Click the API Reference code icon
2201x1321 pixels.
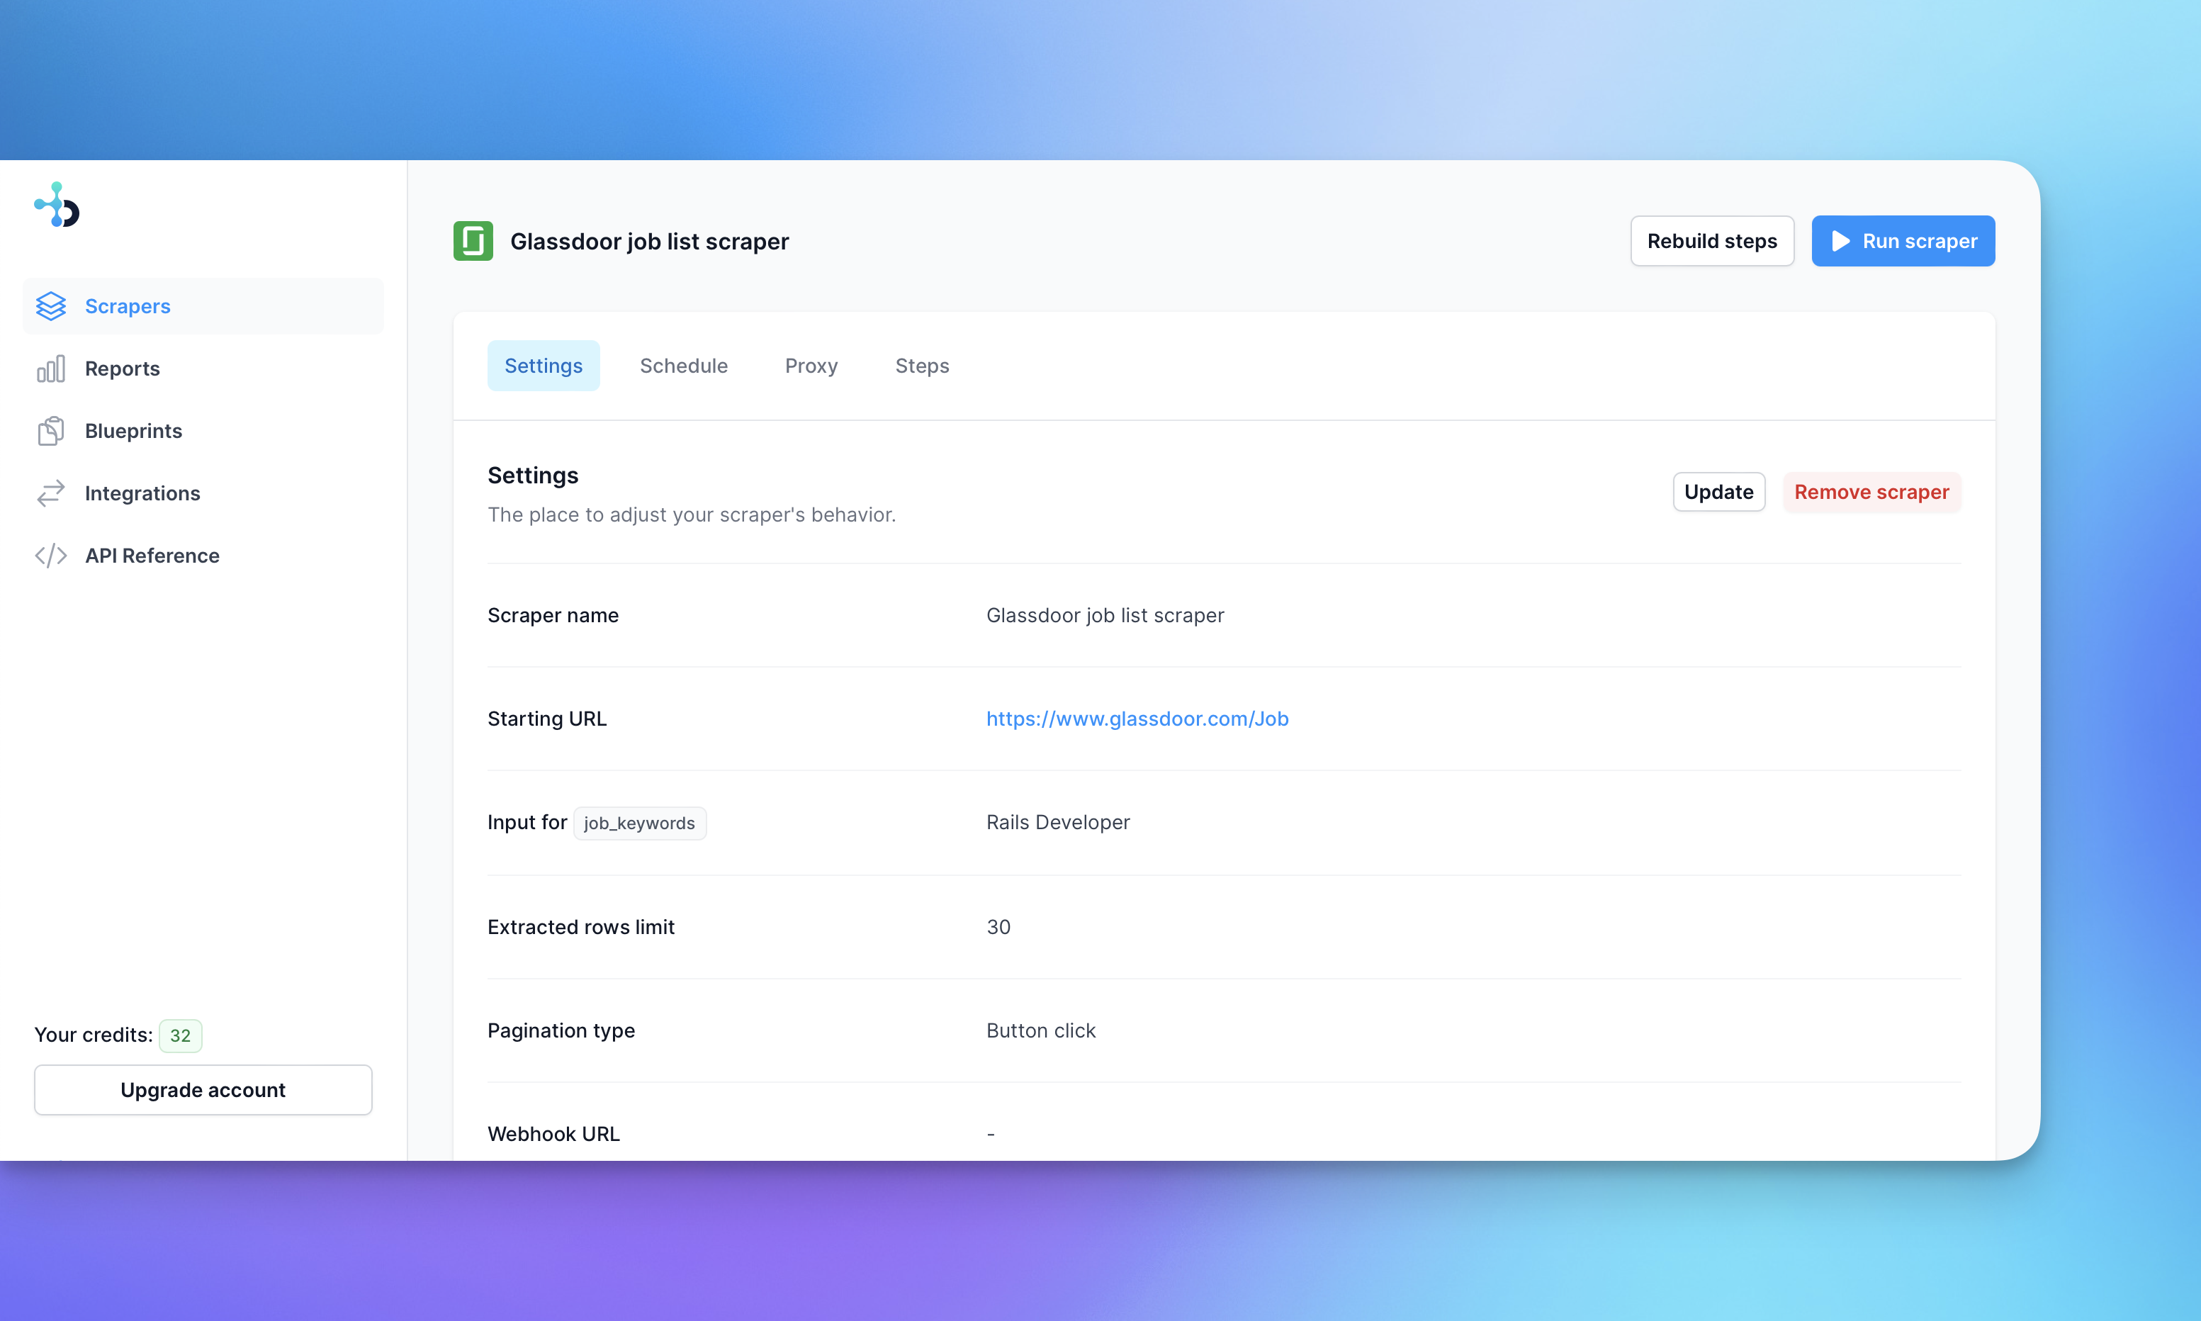tap(51, 556)
